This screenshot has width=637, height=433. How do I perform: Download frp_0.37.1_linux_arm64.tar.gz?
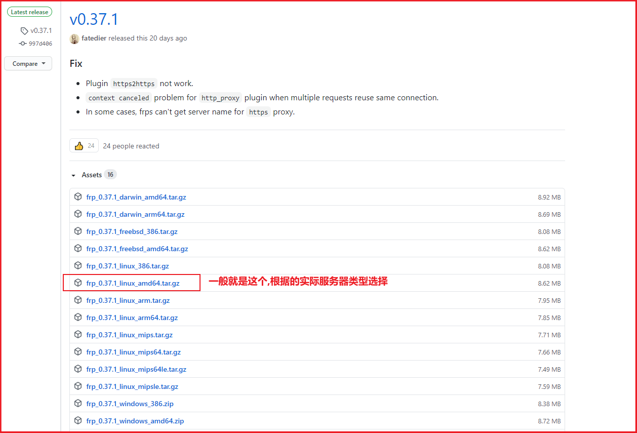(132, 318)
